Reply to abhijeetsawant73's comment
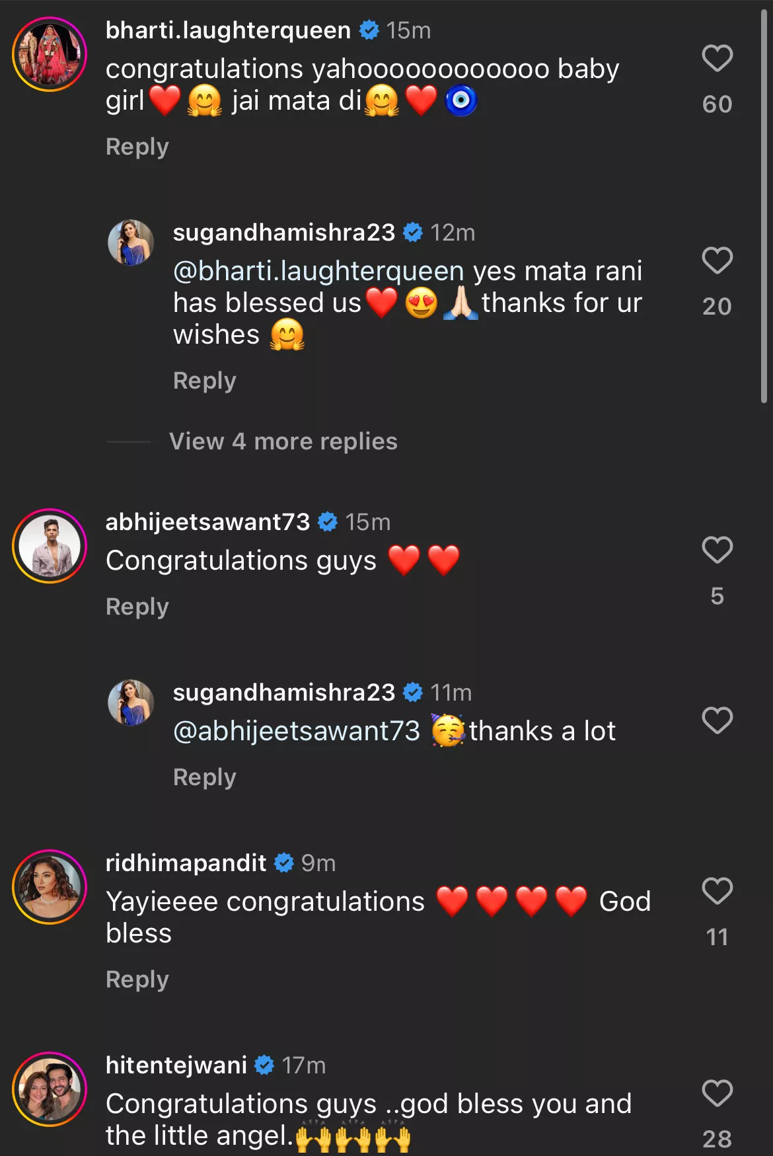This screenshot has width=773, height=1156. [x=137, y=607]
